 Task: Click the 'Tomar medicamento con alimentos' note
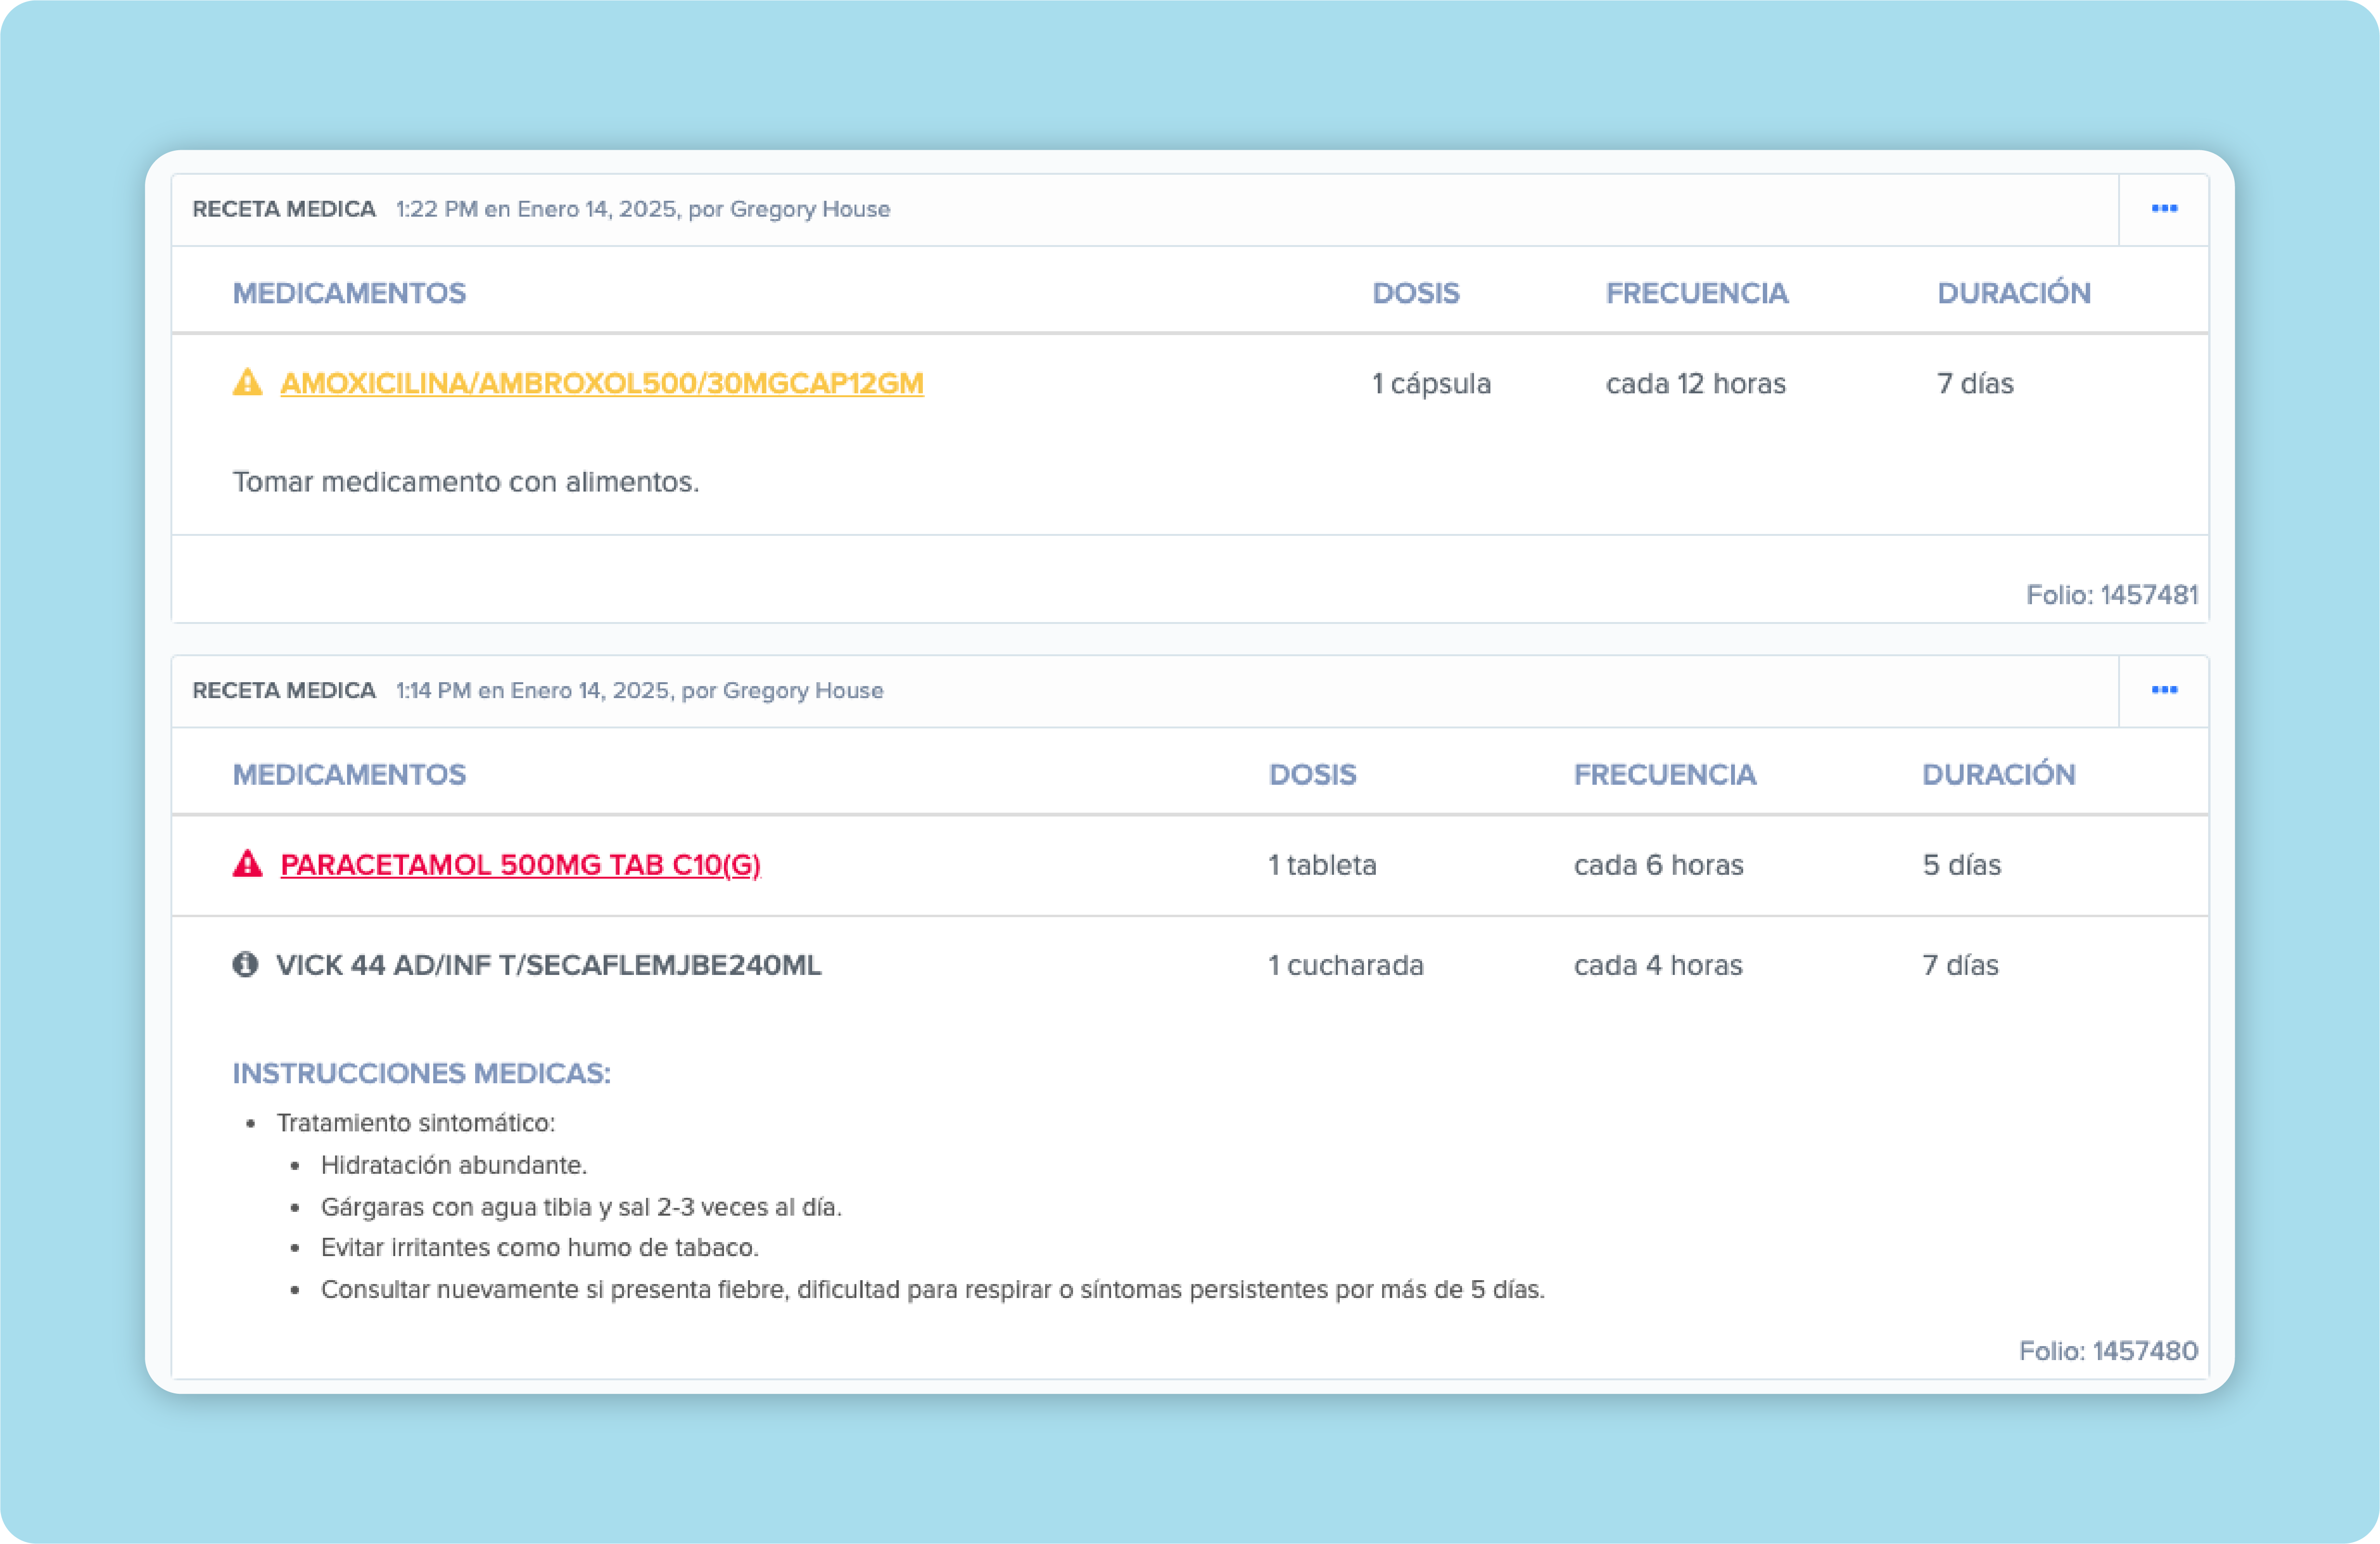tap(465, 482)
